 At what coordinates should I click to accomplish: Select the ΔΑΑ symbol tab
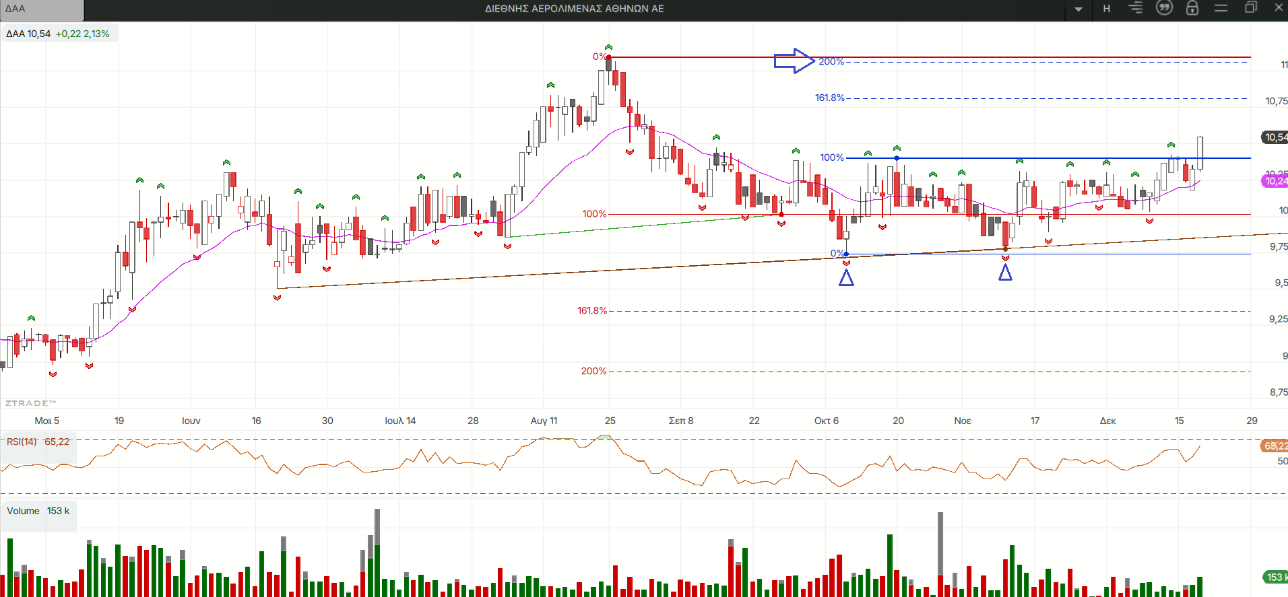(x=40, y=9)
